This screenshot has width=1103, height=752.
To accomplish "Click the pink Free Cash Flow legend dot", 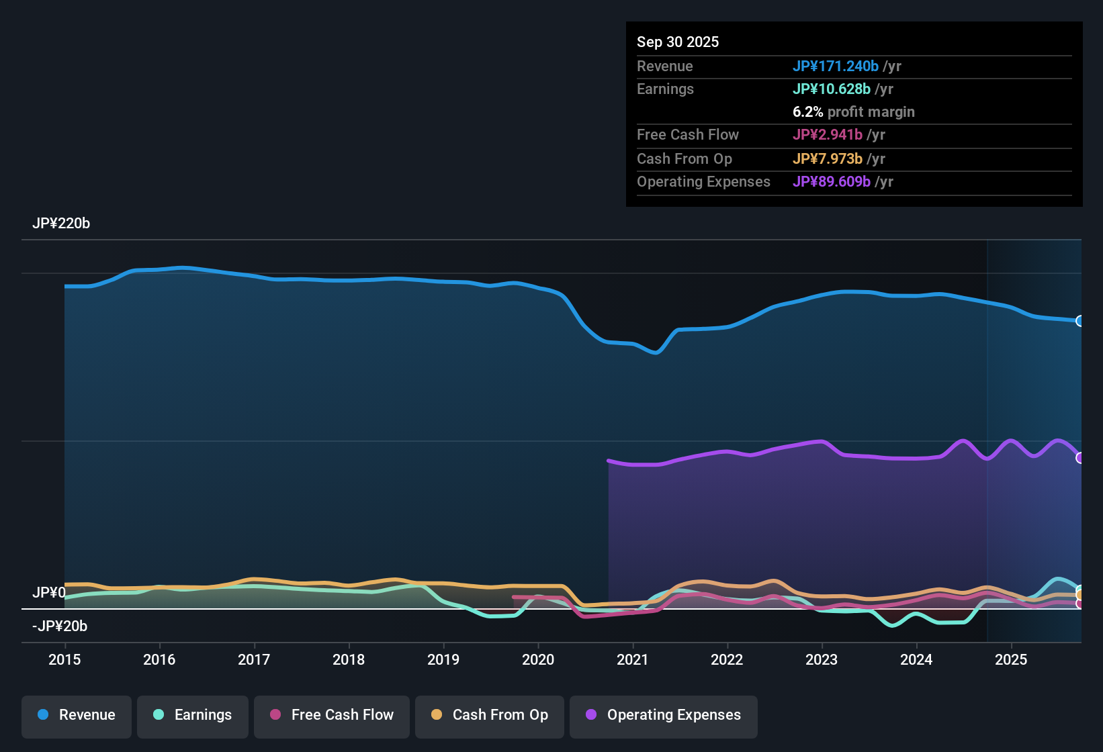I will click(x=275, y=715).
